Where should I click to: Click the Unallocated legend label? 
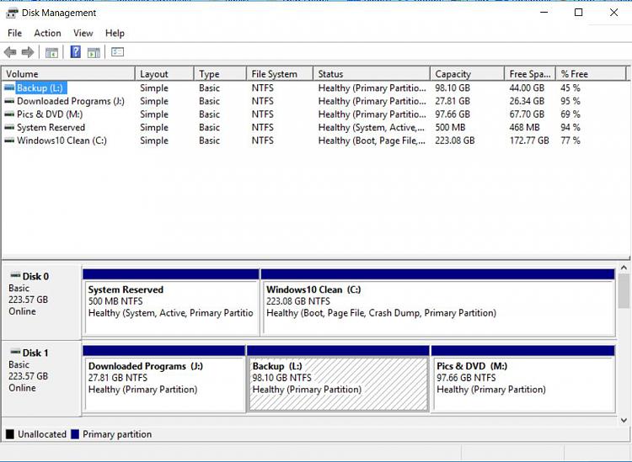coord(42,434)
